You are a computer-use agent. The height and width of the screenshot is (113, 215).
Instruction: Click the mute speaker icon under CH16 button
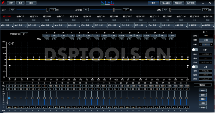point(171,39)
